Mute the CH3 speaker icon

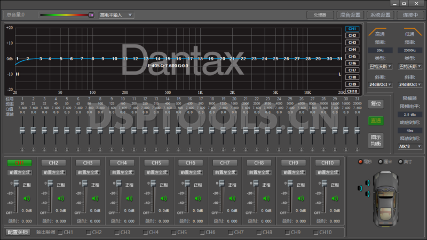click(95, 198)
